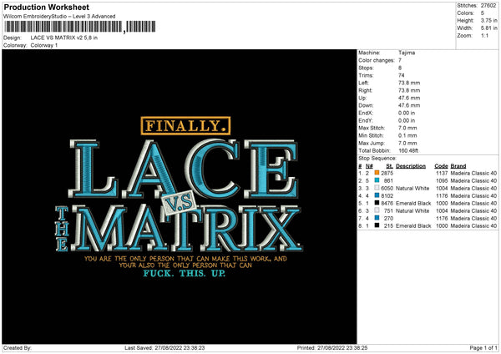This screenshot has height=354, width=501.
Task: Click the Machine value 'Tajima'
Action: coord(407,53)
